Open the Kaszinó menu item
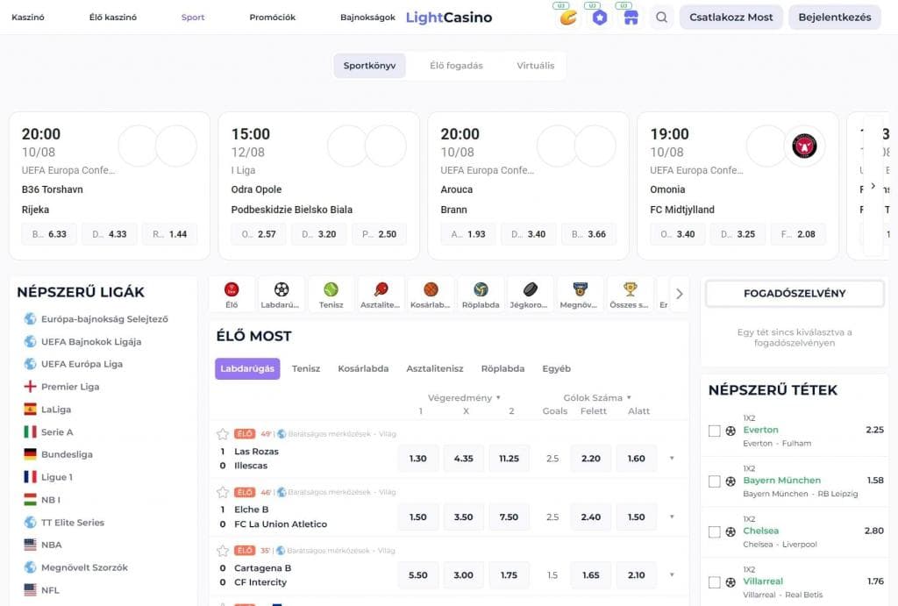The image size is (898, 606). click(28, 18)
